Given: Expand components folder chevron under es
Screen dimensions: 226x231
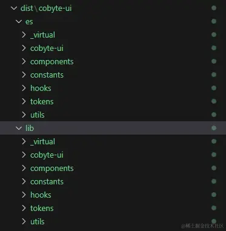Looking at the screenshot, I should point(24,61).
